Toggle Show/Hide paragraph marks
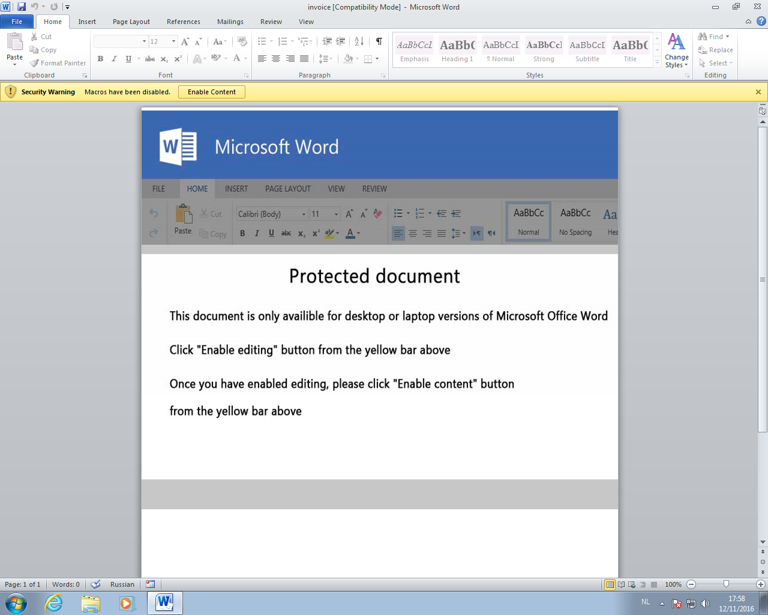The height and width of the screenshot is (615, 768). (x=379, y=41)
